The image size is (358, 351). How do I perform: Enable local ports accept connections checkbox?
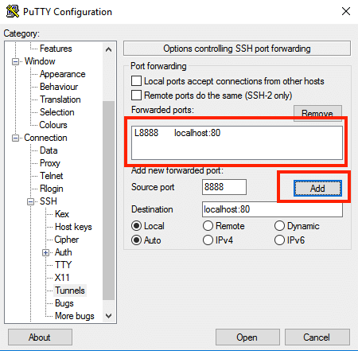pos(136,81)
